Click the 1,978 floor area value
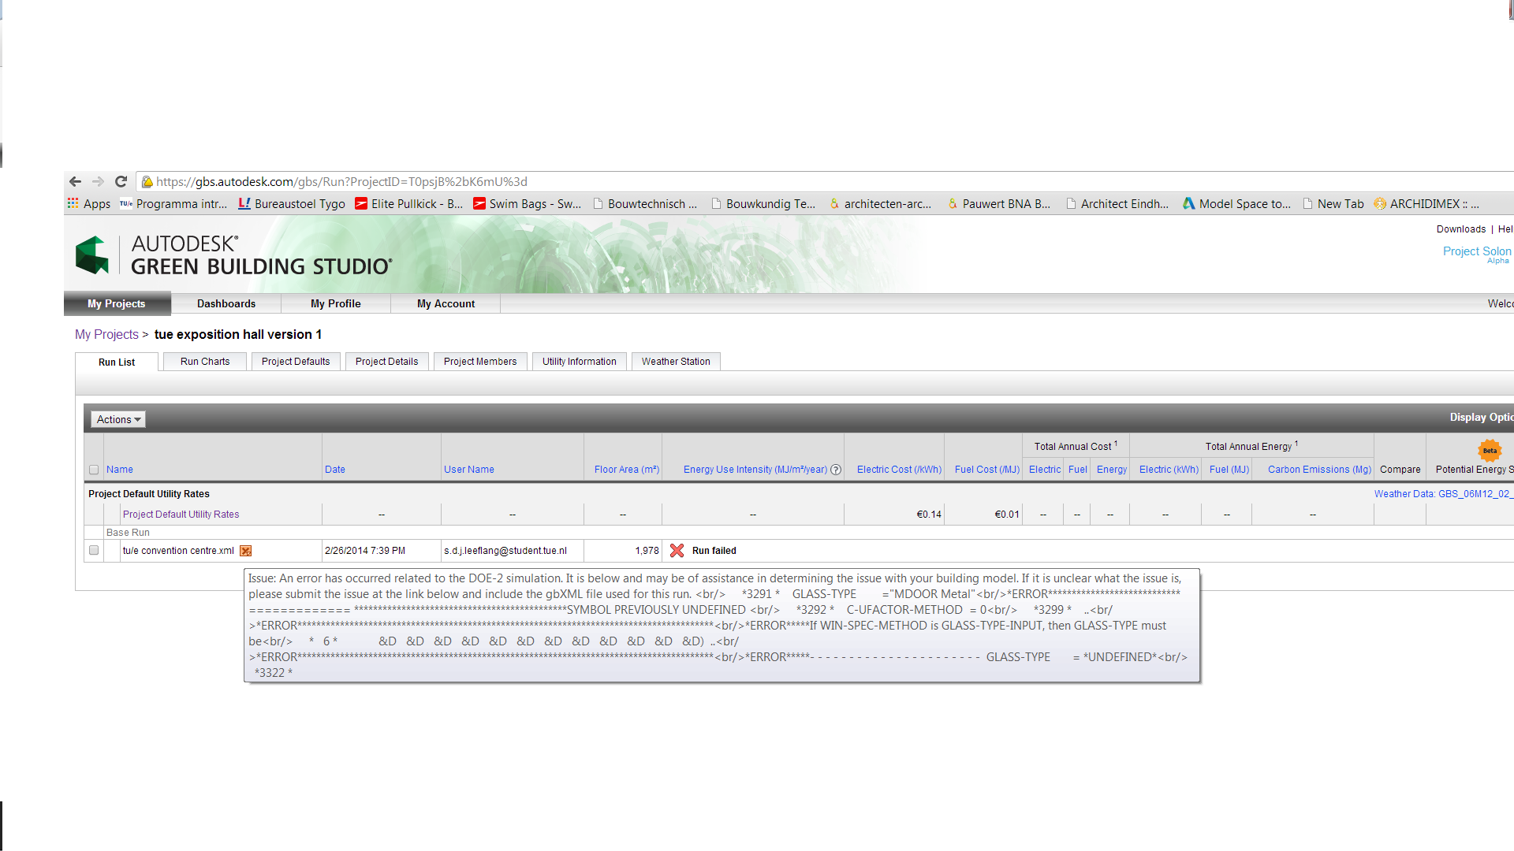This screenshot has width=1514, height=851. pos(647,551)
